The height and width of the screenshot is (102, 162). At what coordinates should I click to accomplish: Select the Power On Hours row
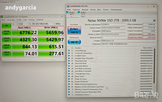point(111,79)
